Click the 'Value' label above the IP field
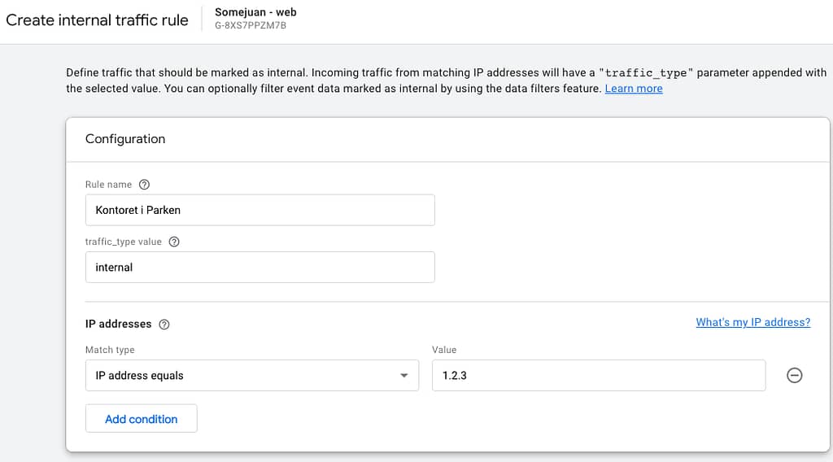833x462 pixels. pos(444,350)
